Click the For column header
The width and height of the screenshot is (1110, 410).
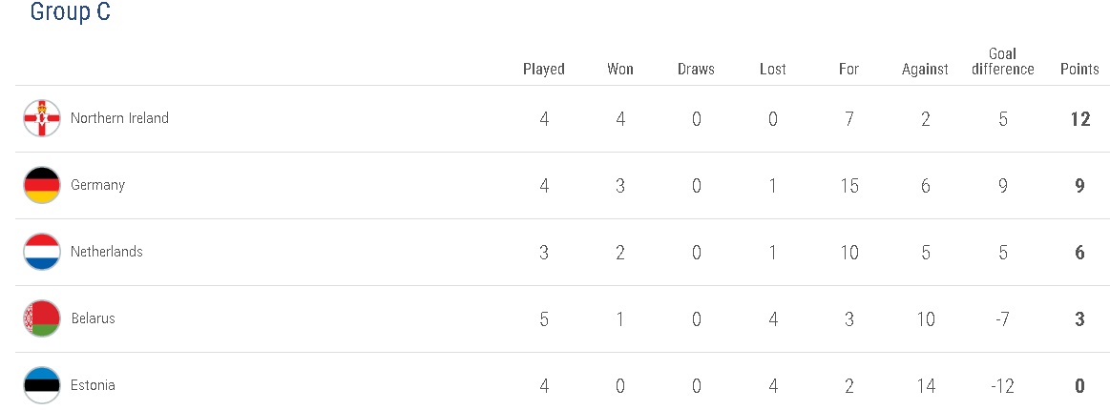848,69
